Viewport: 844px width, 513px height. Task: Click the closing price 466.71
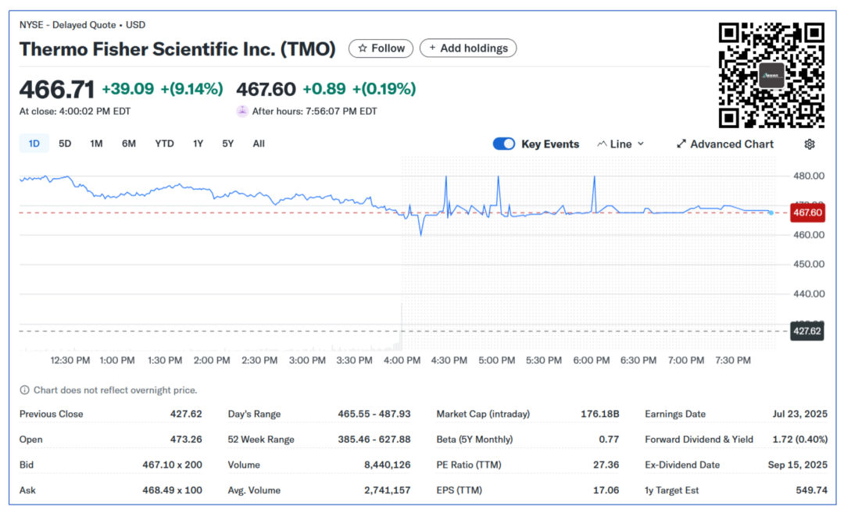pyautogui.click(x=57, y=89)
